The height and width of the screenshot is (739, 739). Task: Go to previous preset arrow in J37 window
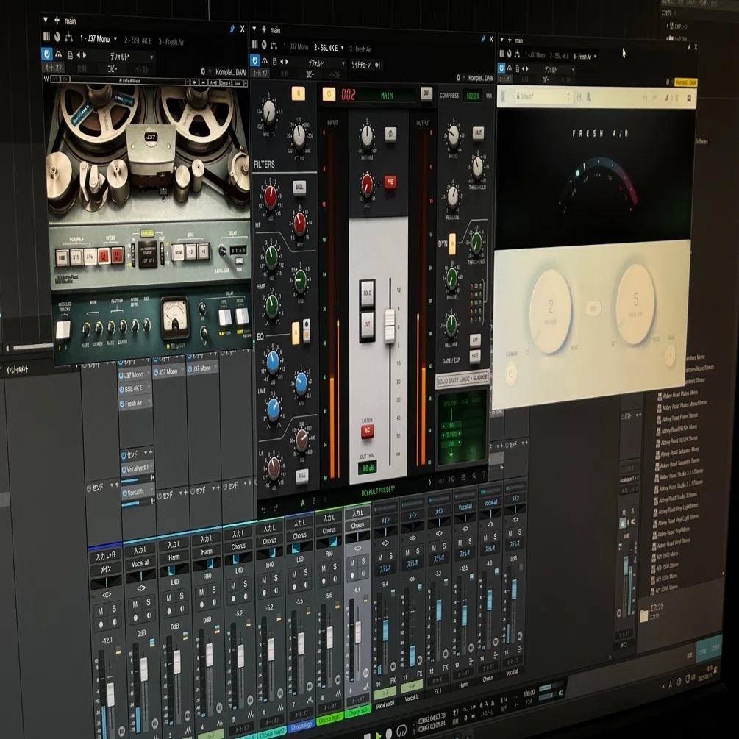click(x=79, y=55)
